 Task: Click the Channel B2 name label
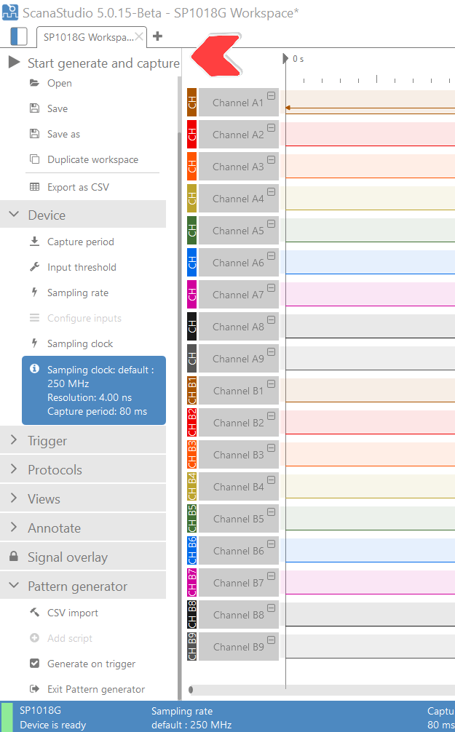(x=238, y=423)
